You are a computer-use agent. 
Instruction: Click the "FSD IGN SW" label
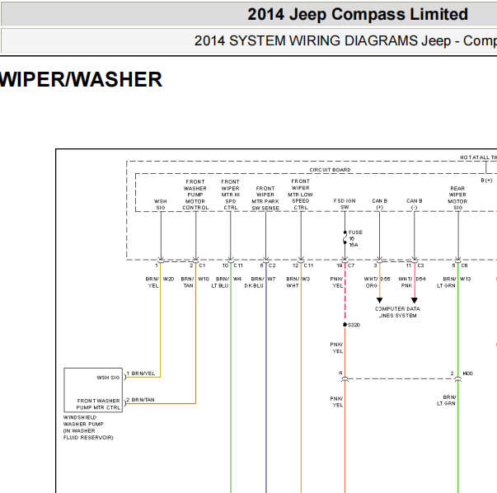[345, 204]
